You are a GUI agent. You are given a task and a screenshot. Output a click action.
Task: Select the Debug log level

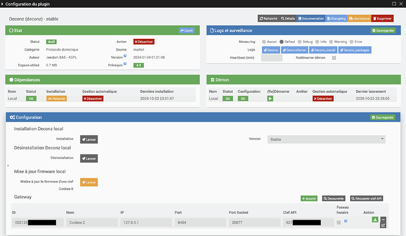point(299,42)
